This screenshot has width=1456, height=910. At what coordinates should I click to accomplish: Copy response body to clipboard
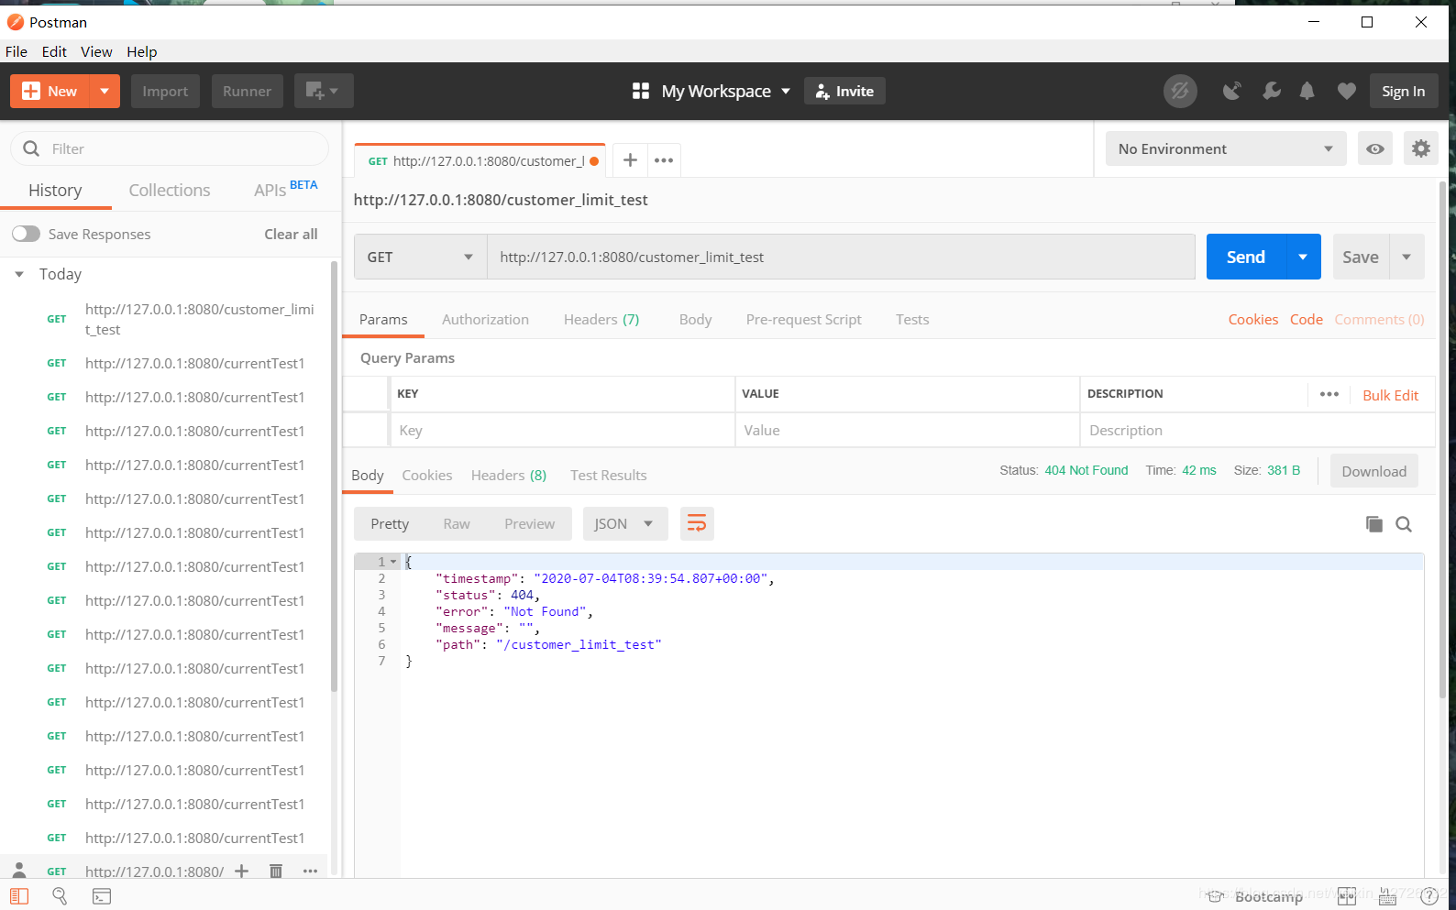pos(1373,524)
